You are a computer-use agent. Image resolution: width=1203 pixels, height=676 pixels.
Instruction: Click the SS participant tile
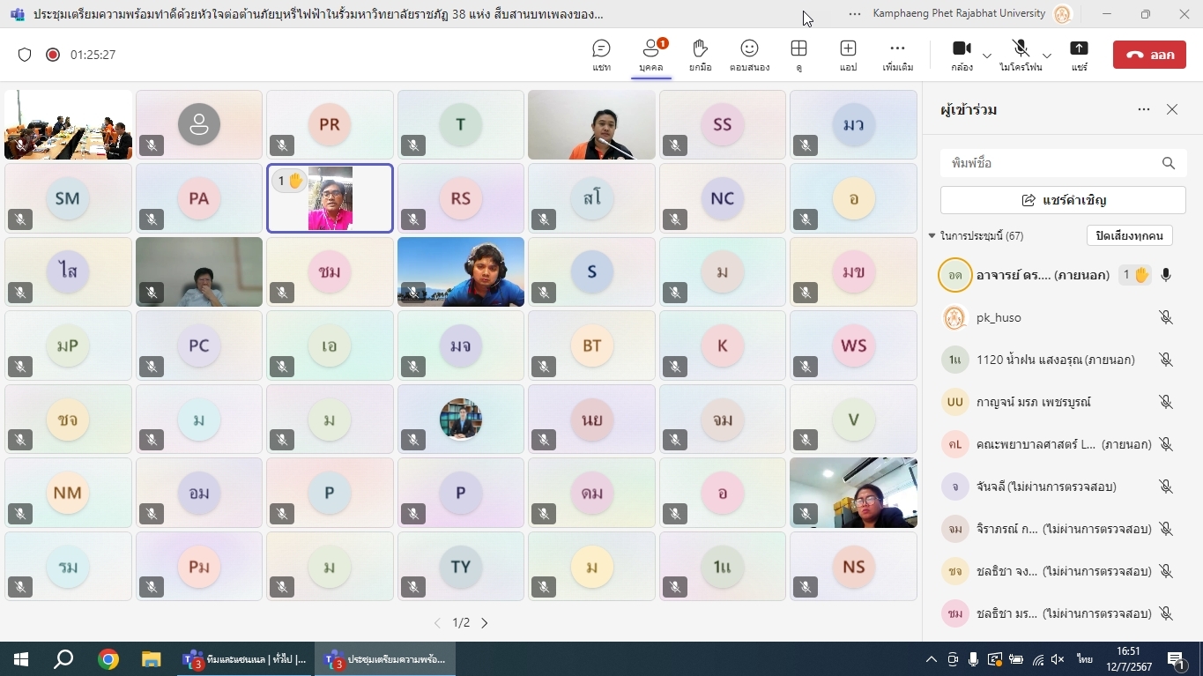coord(723,124)
